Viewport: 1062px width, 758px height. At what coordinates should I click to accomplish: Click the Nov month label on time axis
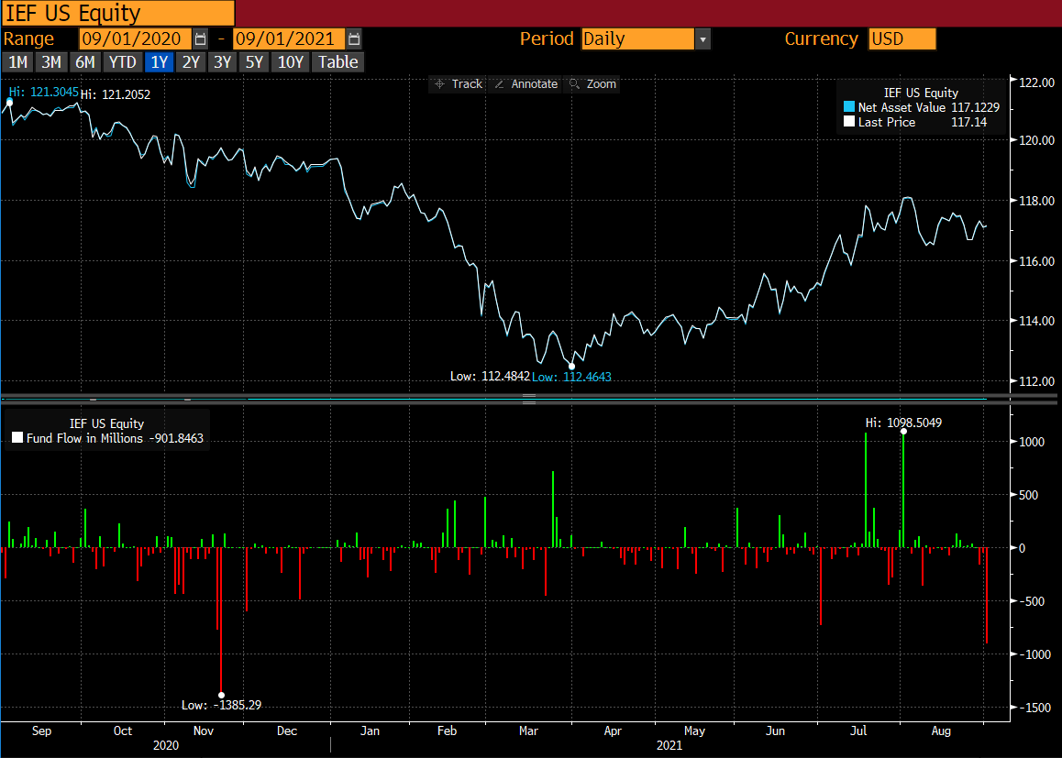204,731
